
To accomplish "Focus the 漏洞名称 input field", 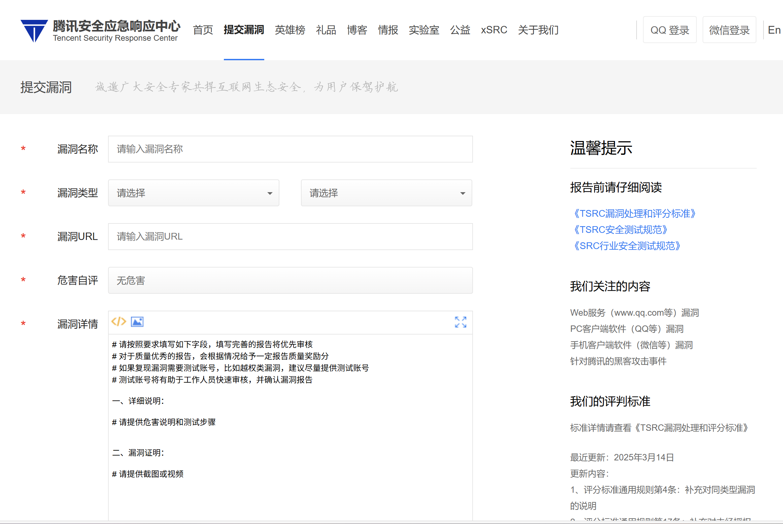I will click(x=290, y=149).
